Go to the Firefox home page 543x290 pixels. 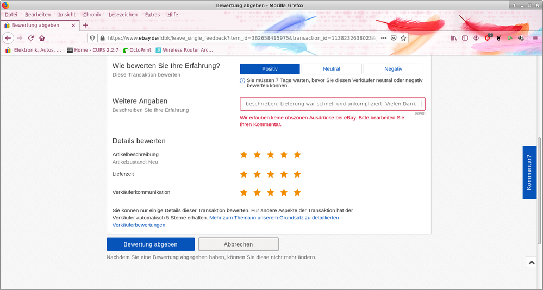click(x=42, y=38)
